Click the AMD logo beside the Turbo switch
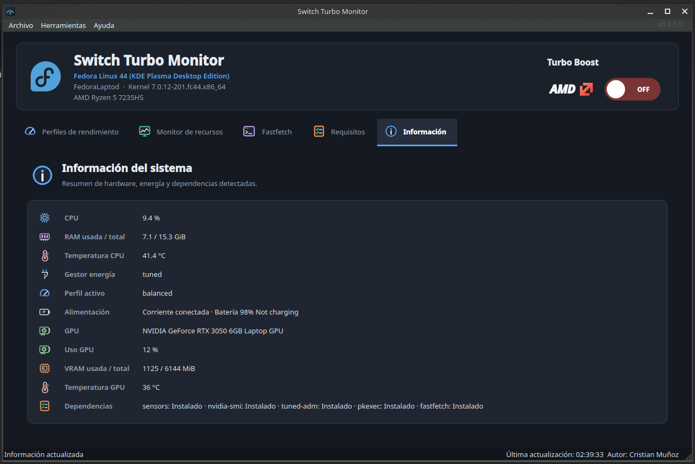This screenshot has height=464, width=695. (571, 89)
